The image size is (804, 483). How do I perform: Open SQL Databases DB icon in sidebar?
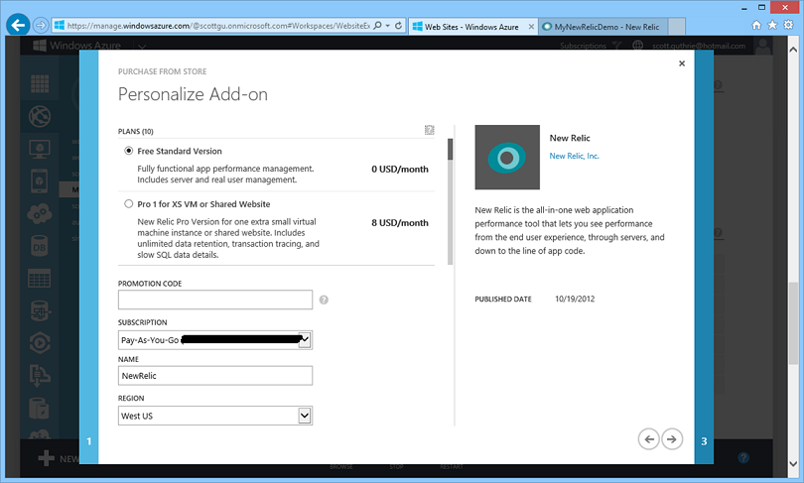click(x=40, y=247)
